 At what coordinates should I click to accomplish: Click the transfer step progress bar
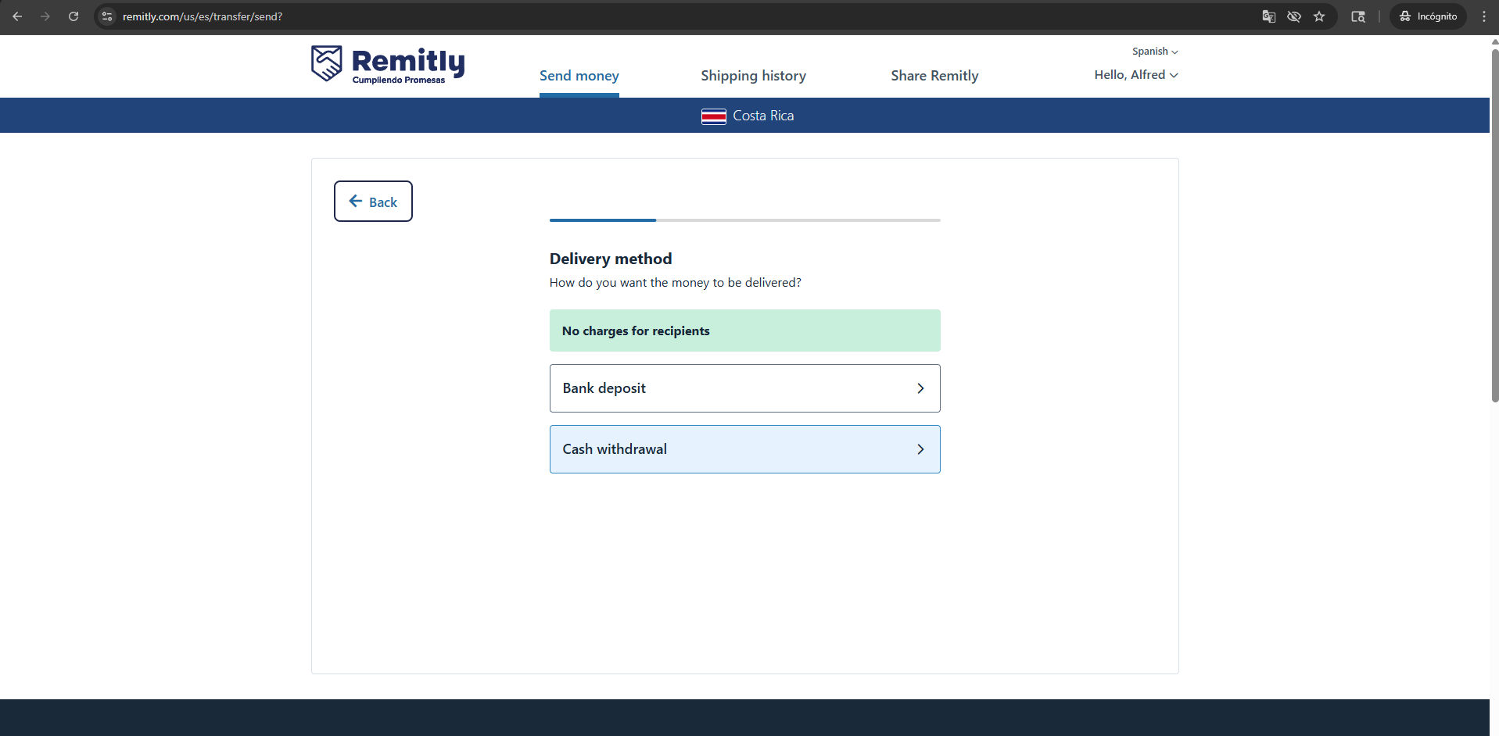pyautogui.click(x=744, y=220)
